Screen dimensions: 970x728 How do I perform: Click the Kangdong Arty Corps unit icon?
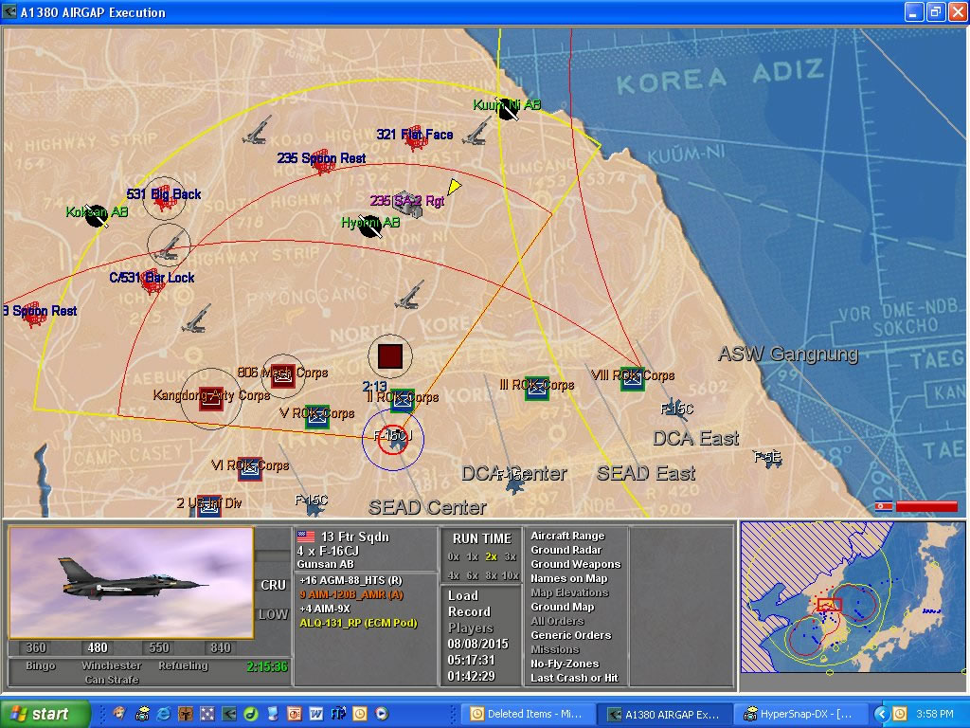pos(210,398)
